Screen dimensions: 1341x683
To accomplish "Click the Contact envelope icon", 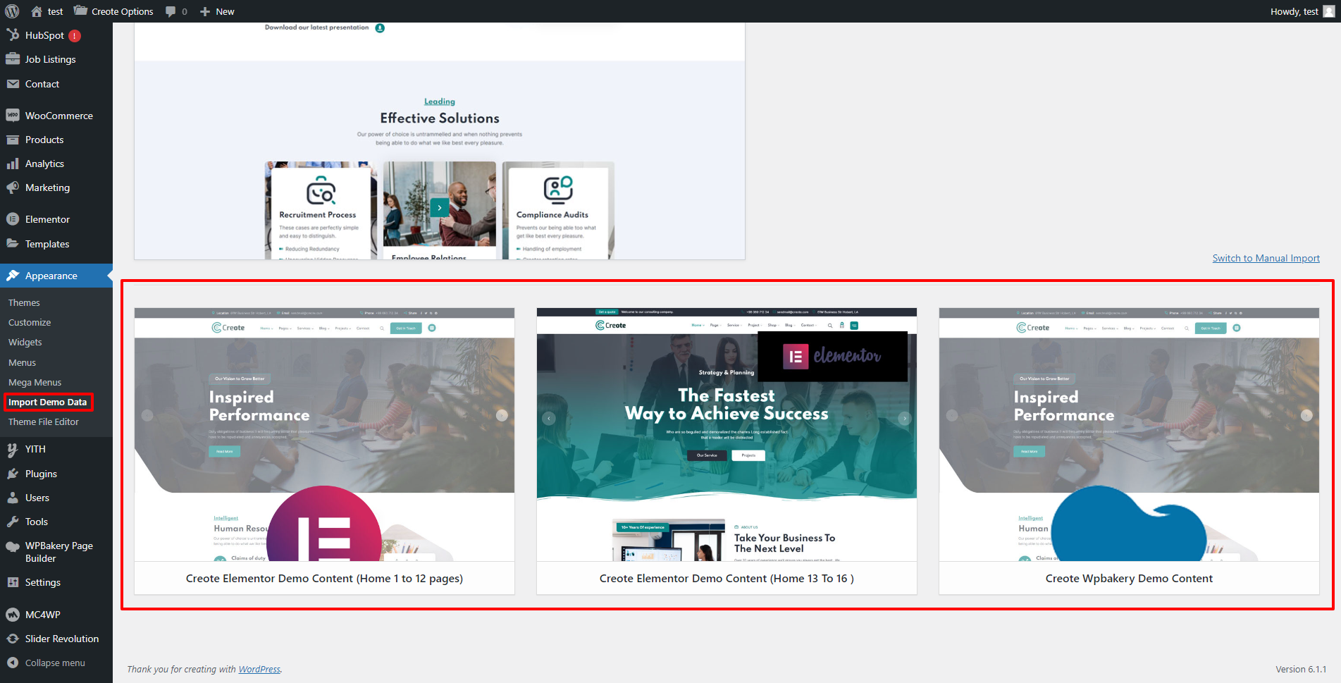I will pos(13,84).
